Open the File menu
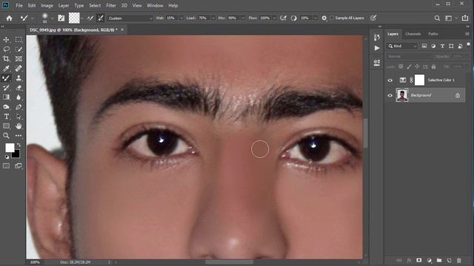The image size is (474, 266). 19,5
